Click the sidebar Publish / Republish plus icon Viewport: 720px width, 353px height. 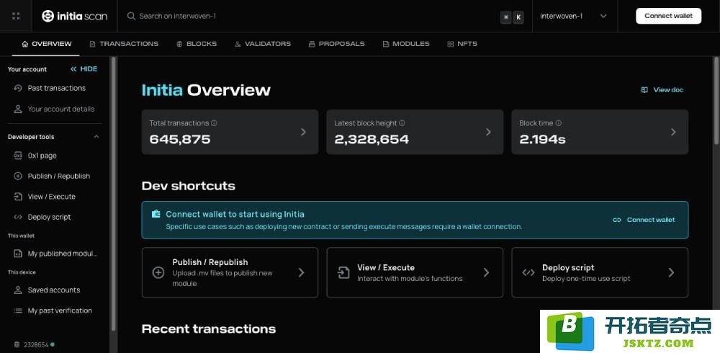point(18,176)
